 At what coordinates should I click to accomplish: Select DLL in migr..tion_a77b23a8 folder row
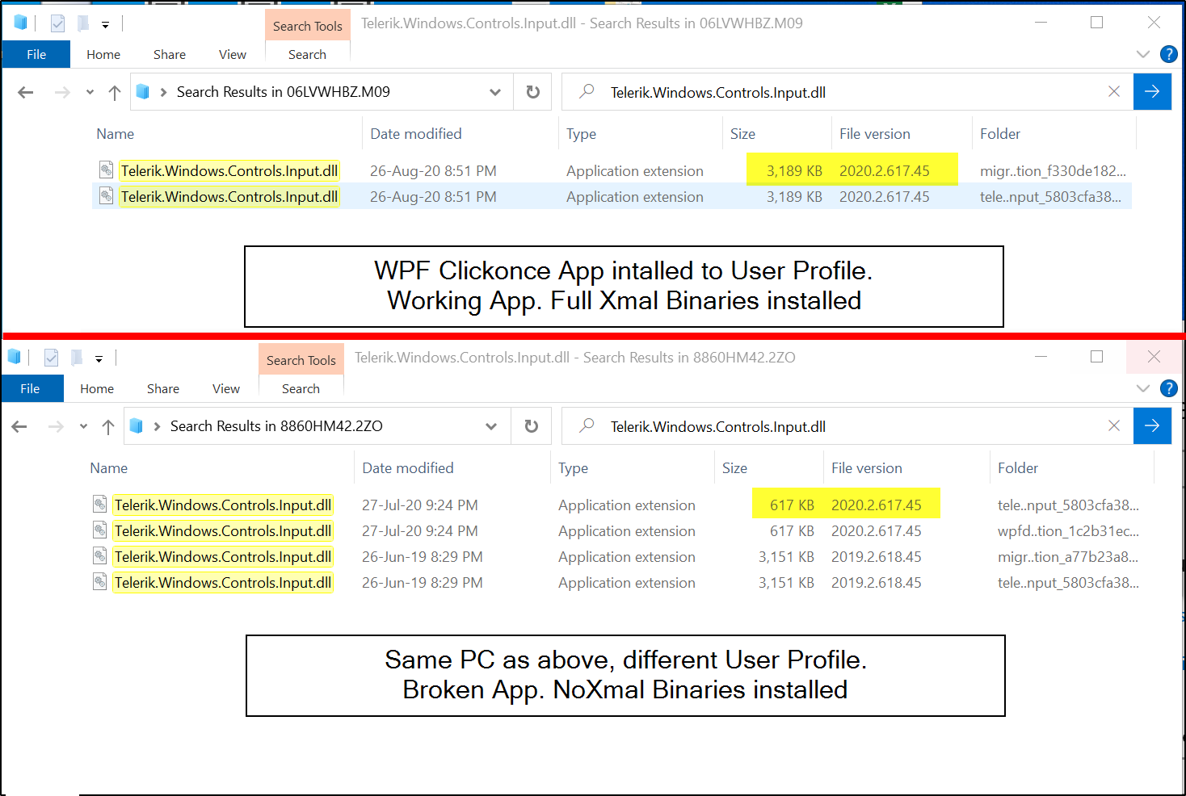pyautogui.click(x=223, y=557)
